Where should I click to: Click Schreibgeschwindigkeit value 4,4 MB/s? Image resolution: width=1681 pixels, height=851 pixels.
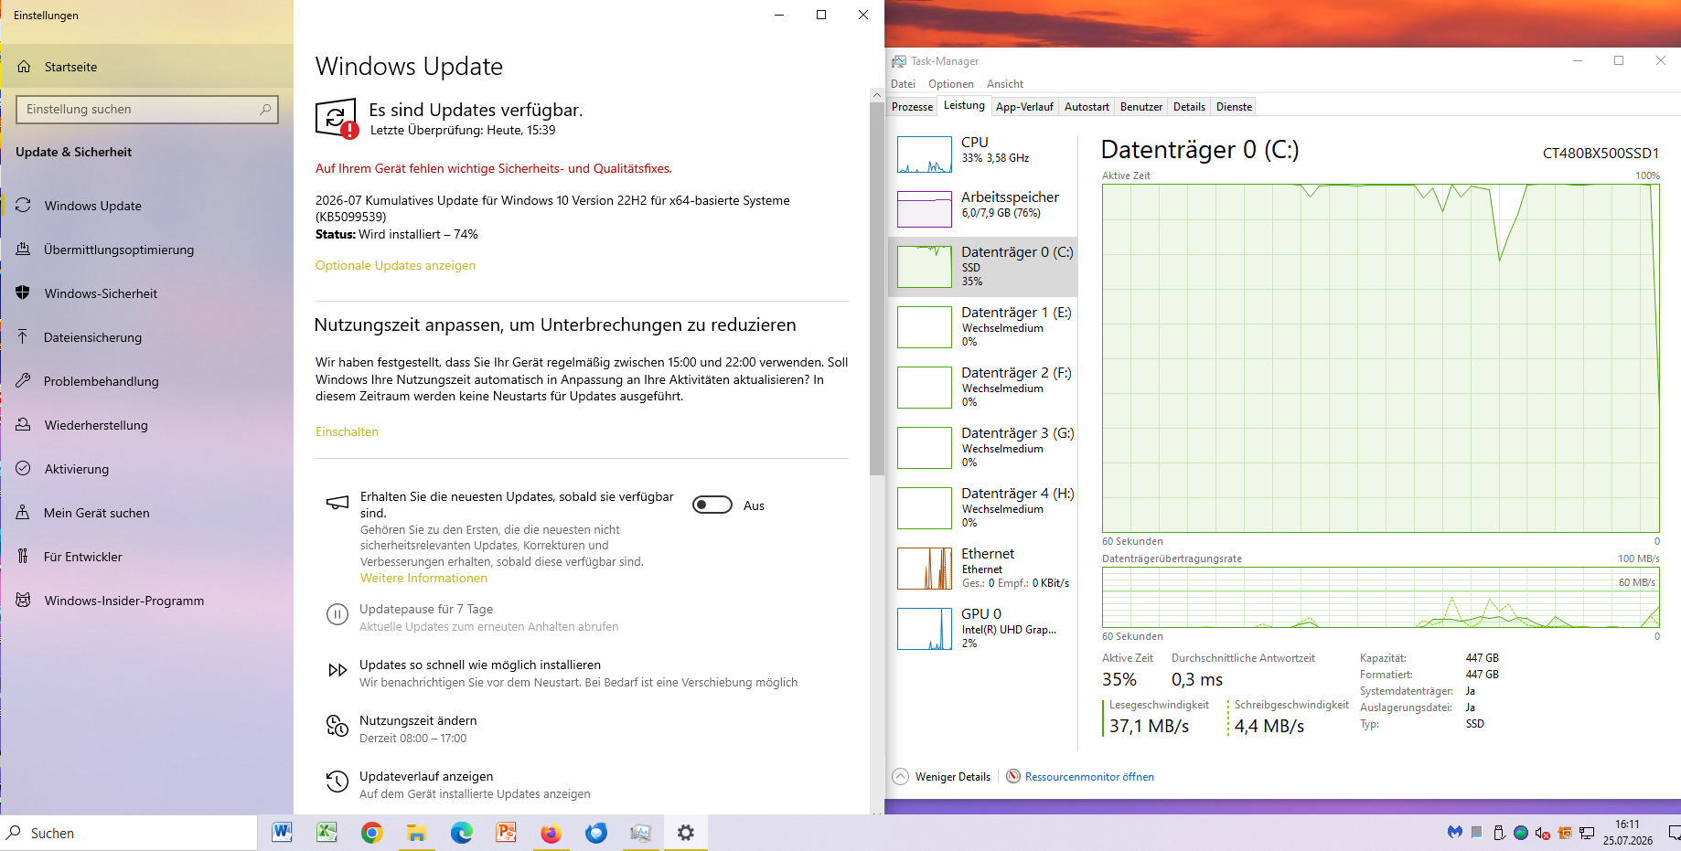click(x=1269, y=727)
